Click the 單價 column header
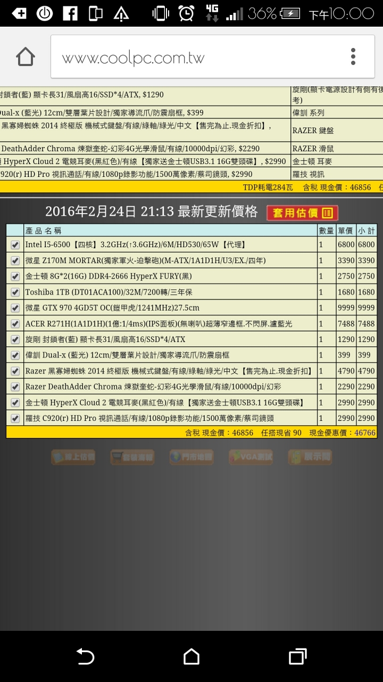 pos(346,230)
